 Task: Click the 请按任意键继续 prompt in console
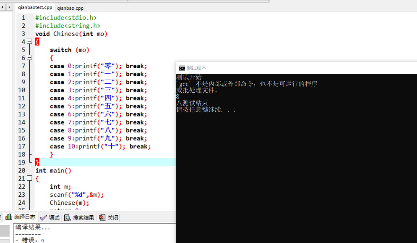coord(206,110)
